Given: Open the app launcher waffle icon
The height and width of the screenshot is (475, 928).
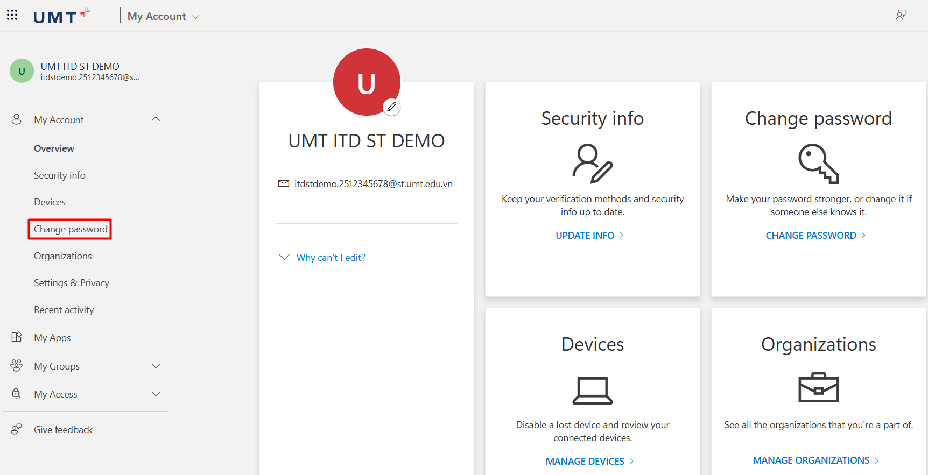Looking at the screenshot, I should [12, 15].
